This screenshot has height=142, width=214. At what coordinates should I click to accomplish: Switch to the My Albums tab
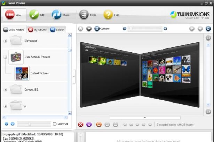click(37, 29)
